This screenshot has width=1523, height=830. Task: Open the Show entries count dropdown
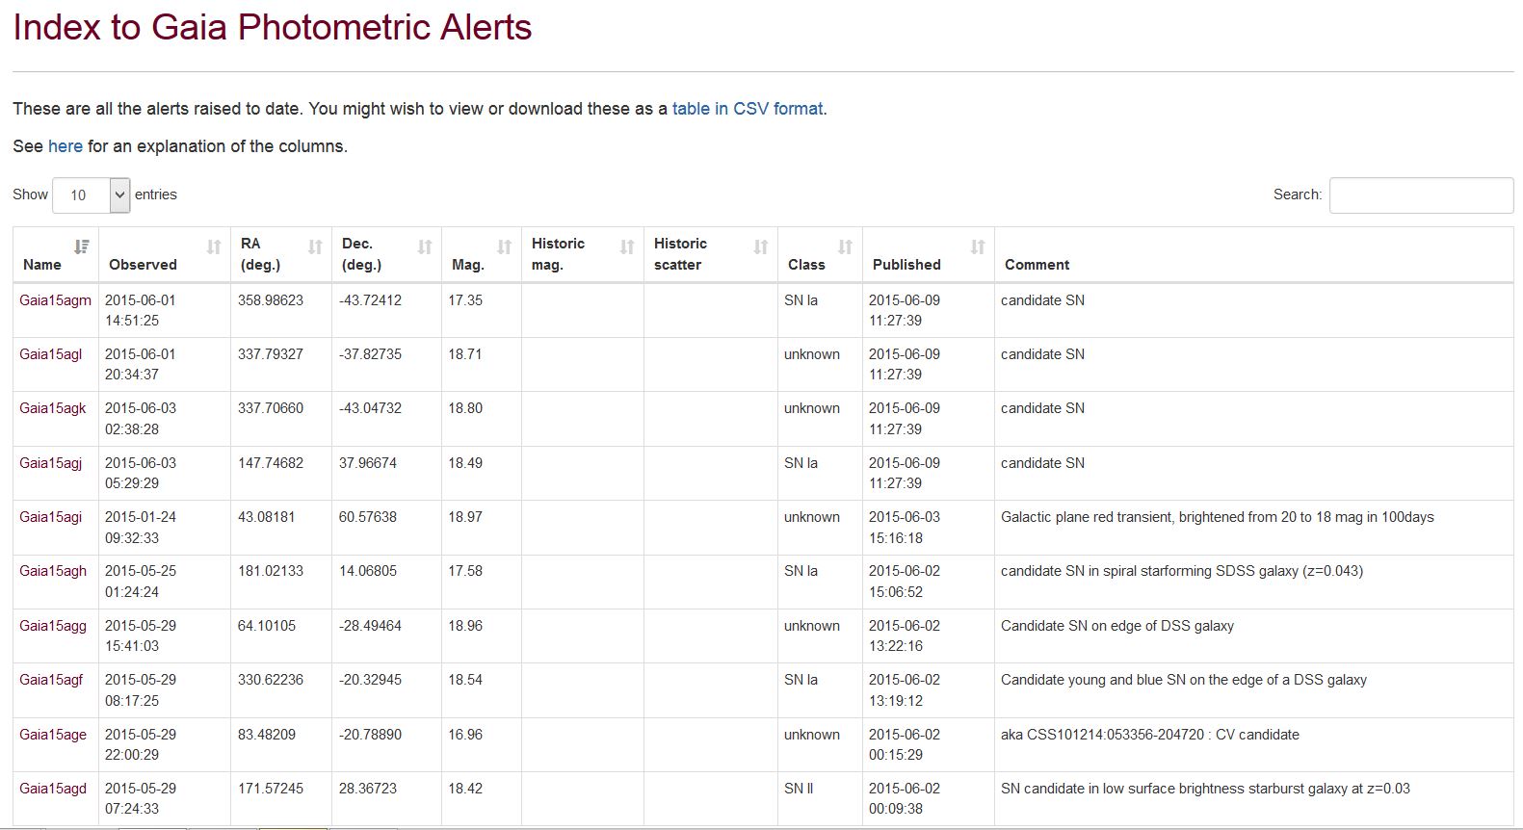coord(91,195)
